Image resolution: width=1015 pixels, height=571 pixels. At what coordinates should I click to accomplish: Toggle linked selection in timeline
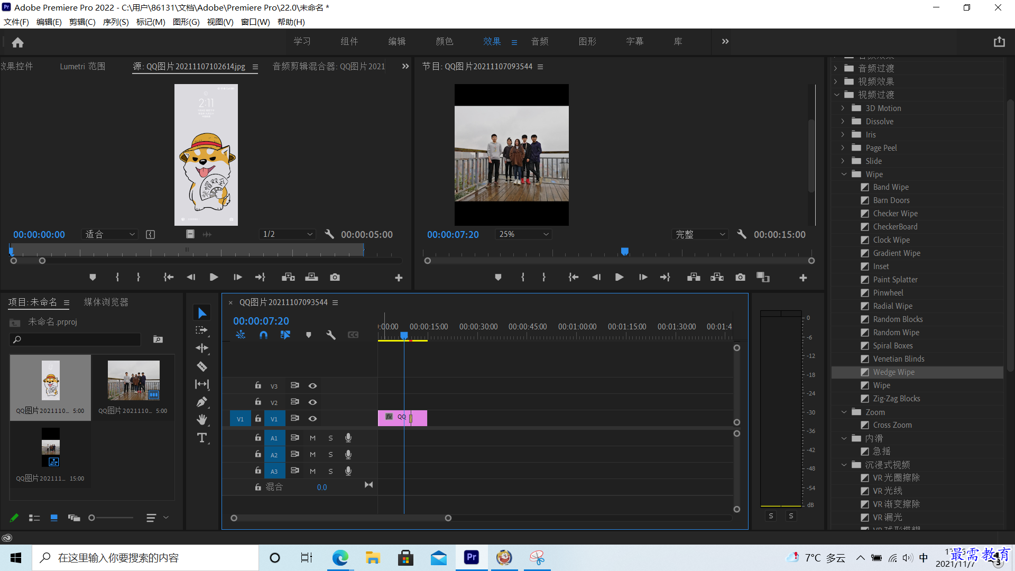(x=285, y=335)
